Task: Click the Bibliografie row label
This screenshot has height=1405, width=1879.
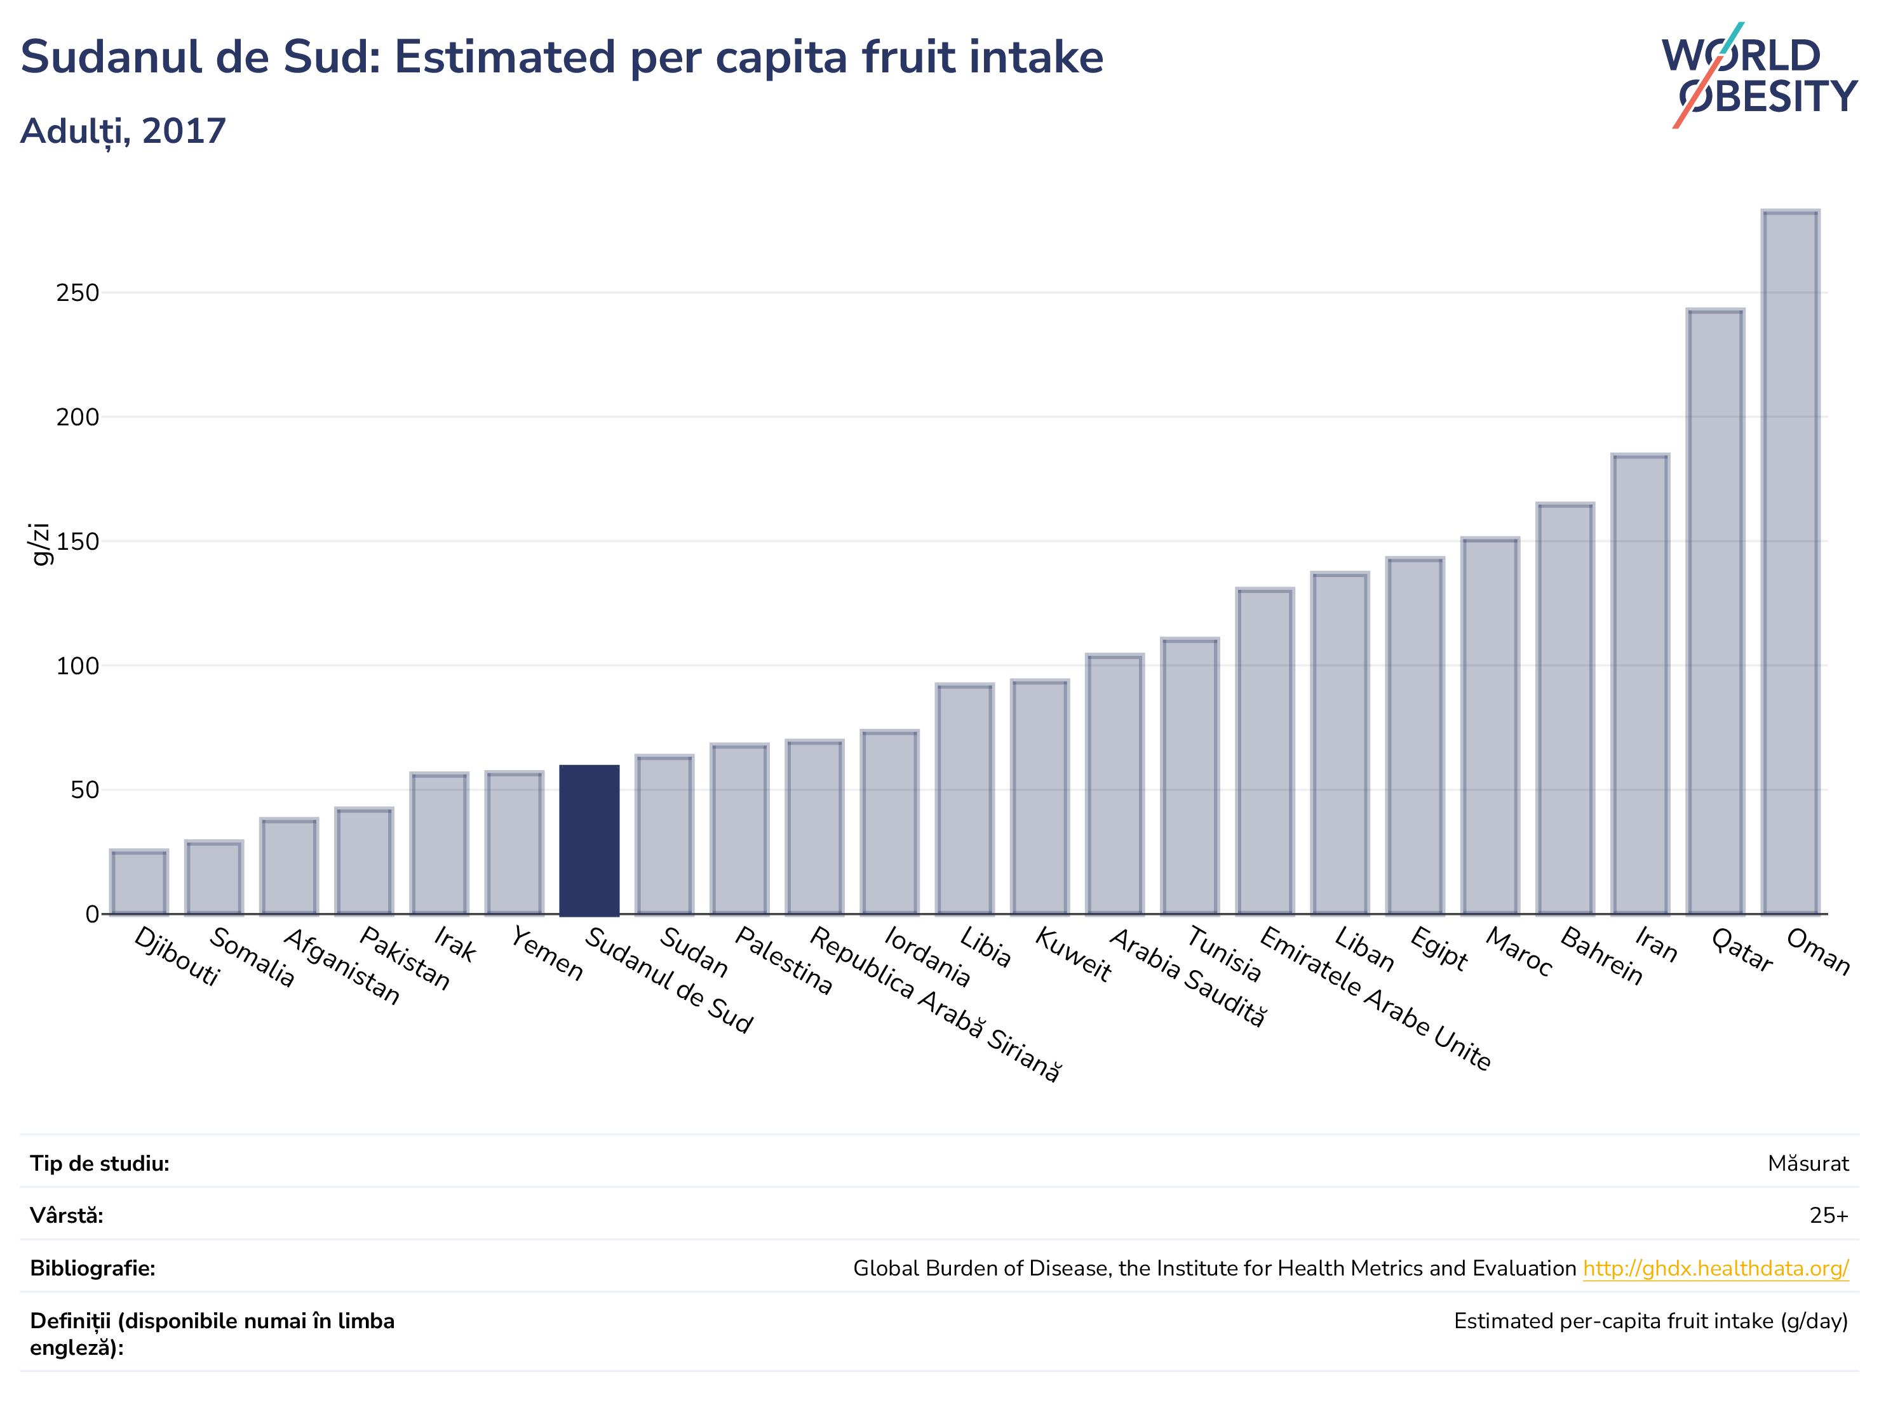Action: coord(93,1268)
